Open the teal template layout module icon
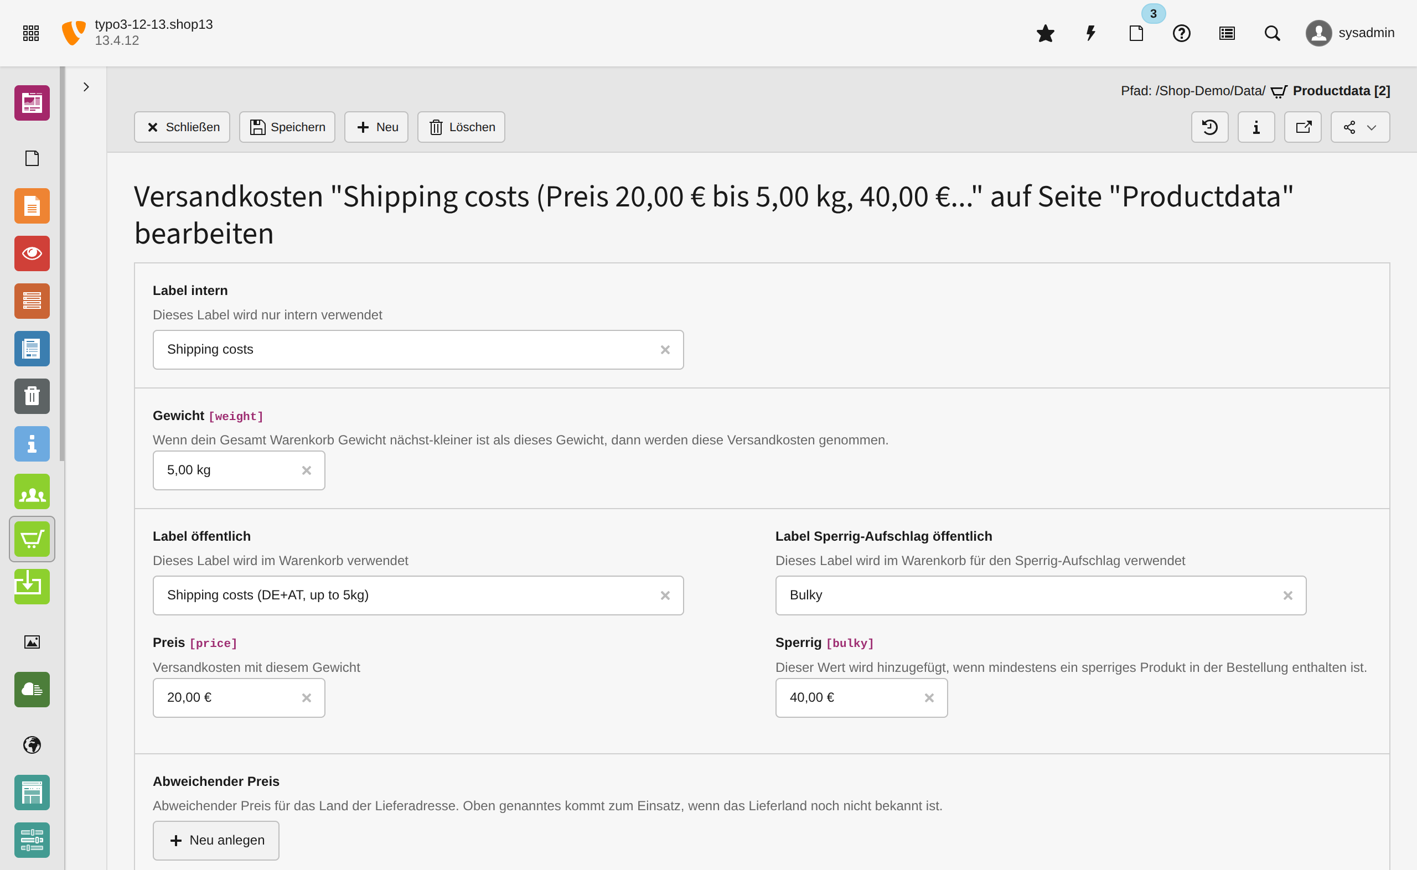1417x870 pixels. click(x=32, y=793)
